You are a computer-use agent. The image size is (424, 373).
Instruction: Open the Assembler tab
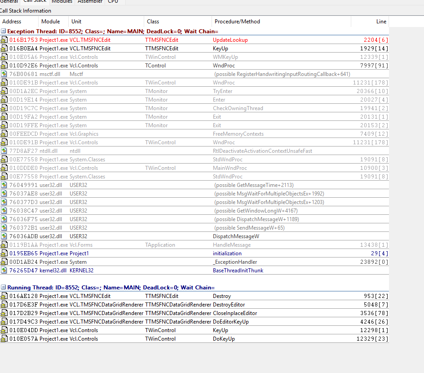[x=90, y=2]
